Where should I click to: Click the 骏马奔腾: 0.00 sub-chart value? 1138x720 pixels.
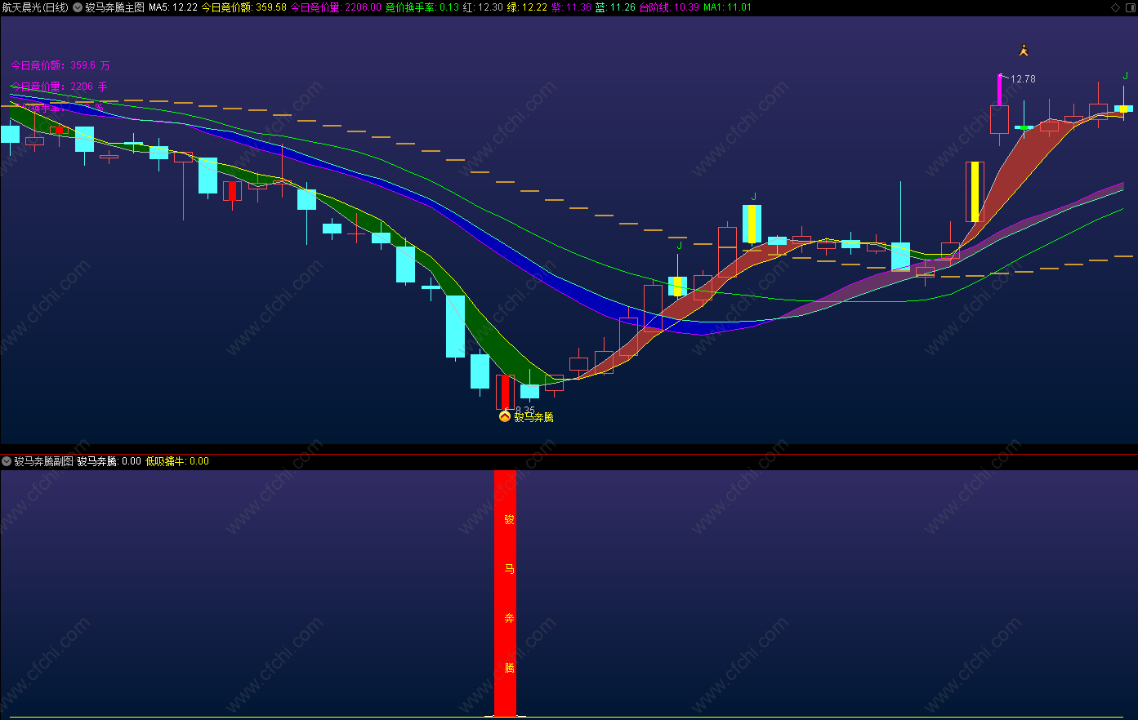(x=109, y=461)
